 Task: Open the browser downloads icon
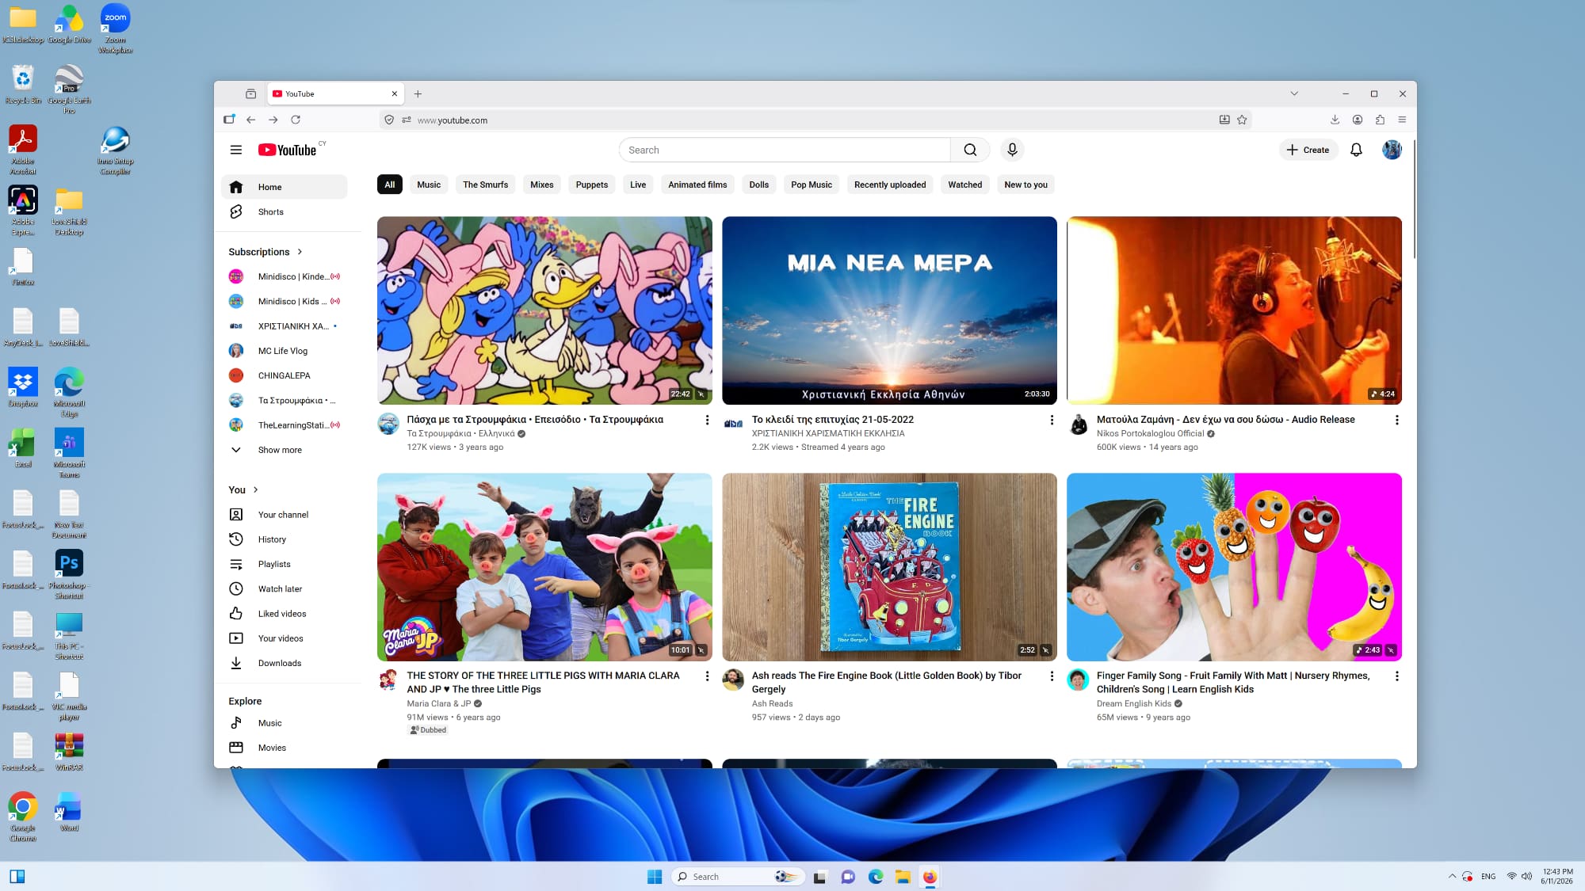pos(1335,120)
